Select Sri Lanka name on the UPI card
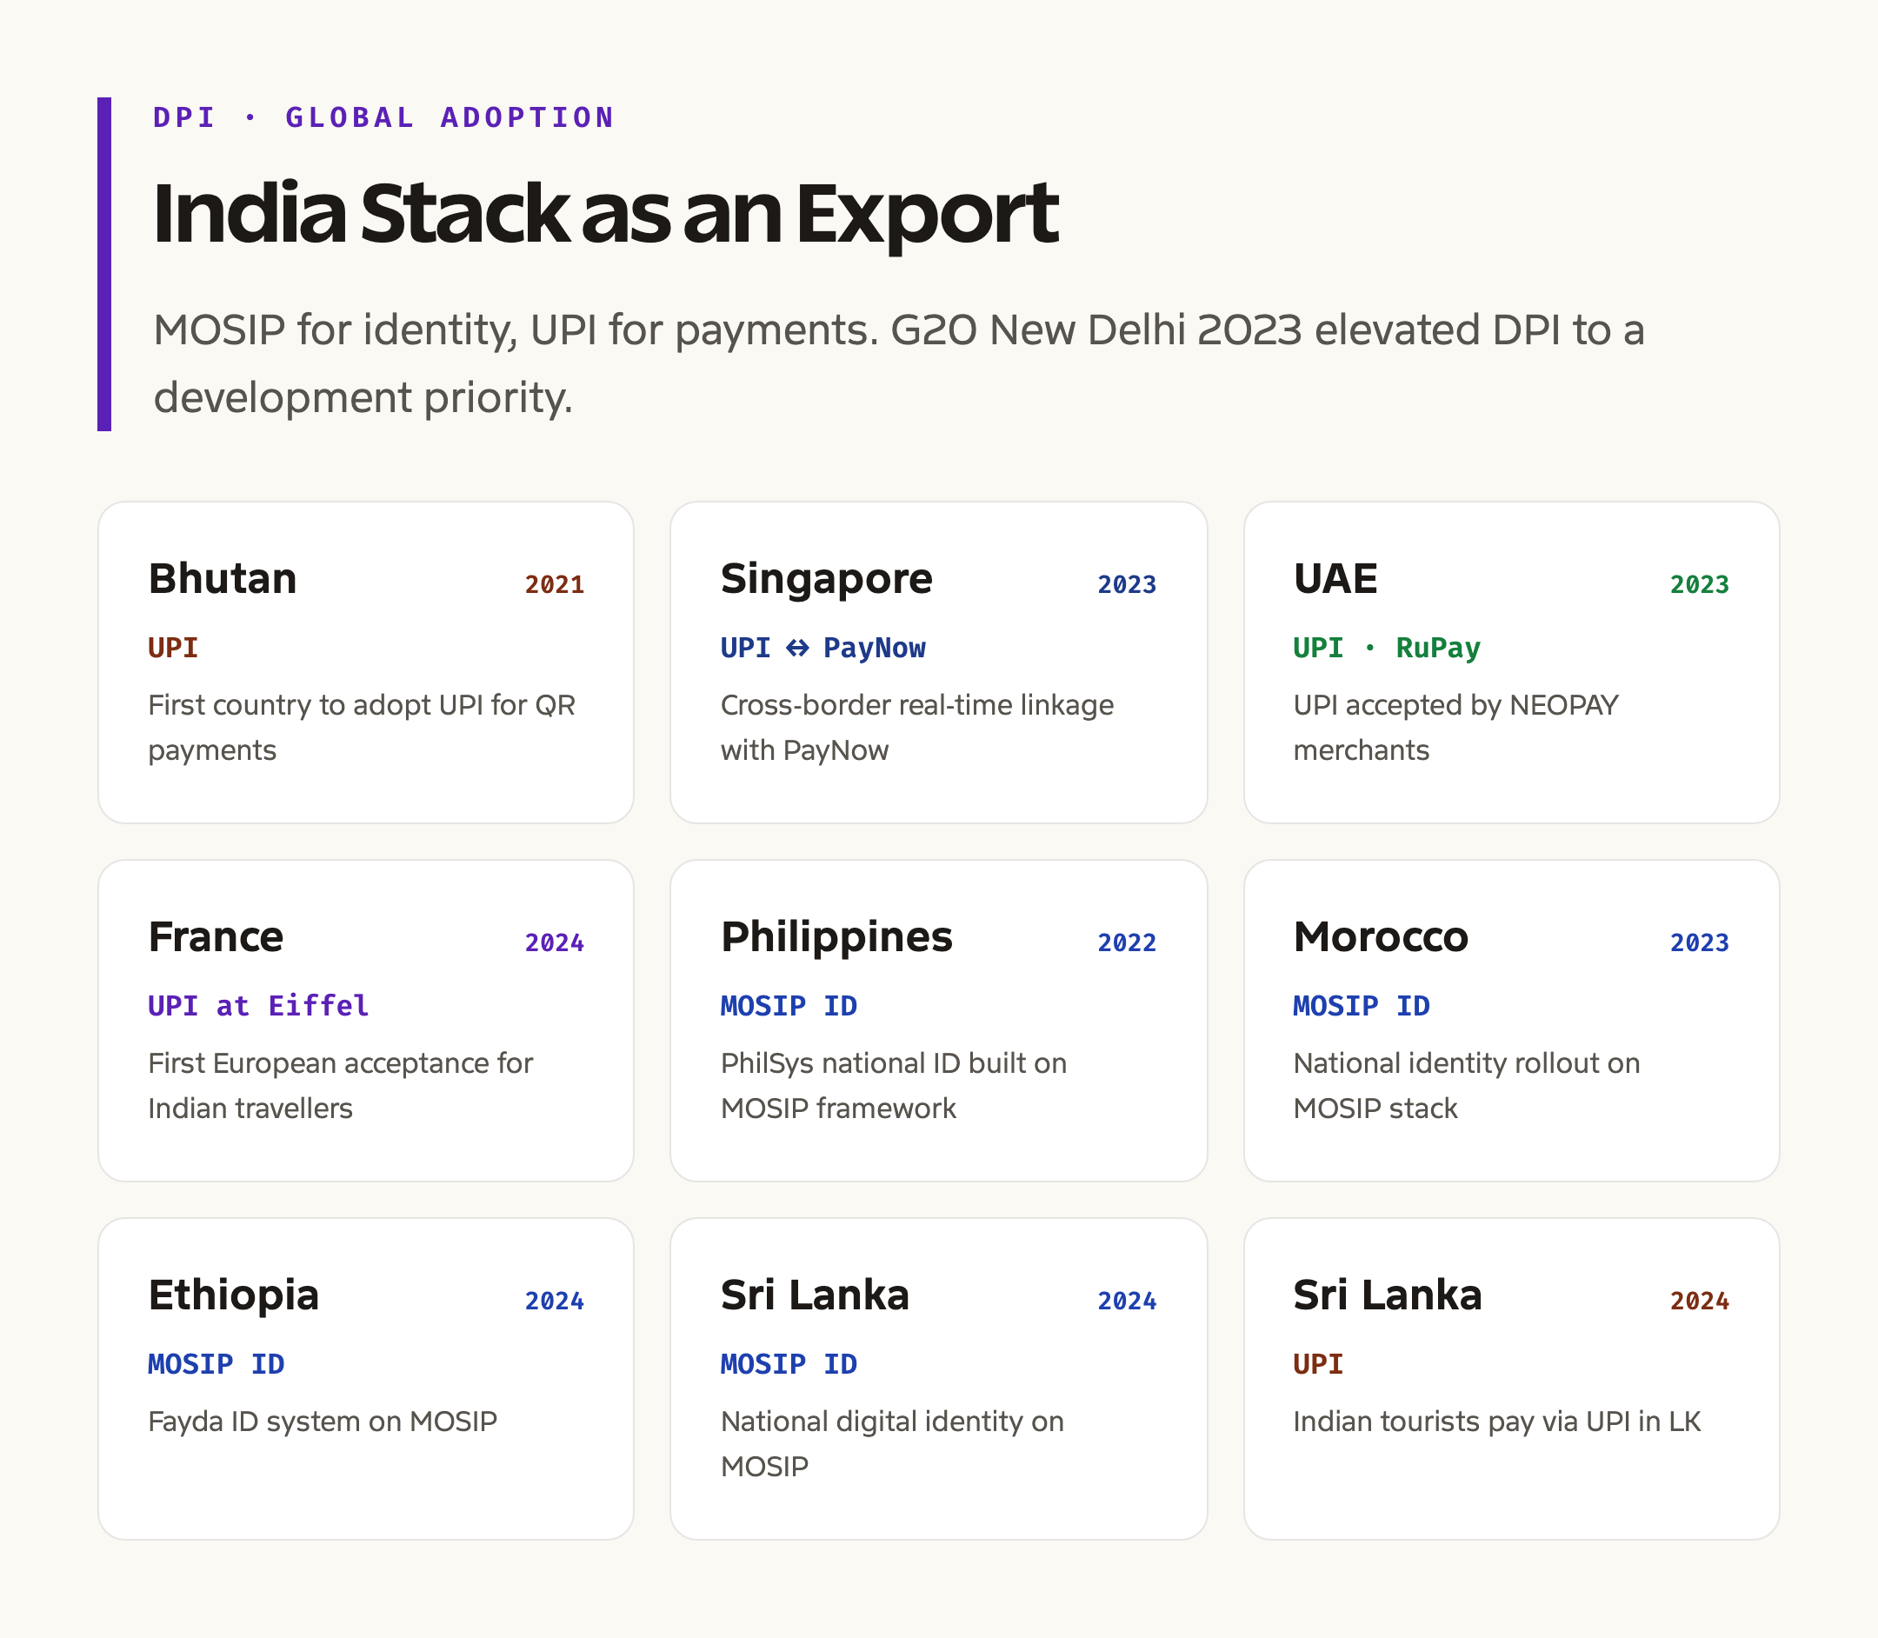Image resolution: width=1878 pixels, height=1638 pixels. (1388, 1295)
